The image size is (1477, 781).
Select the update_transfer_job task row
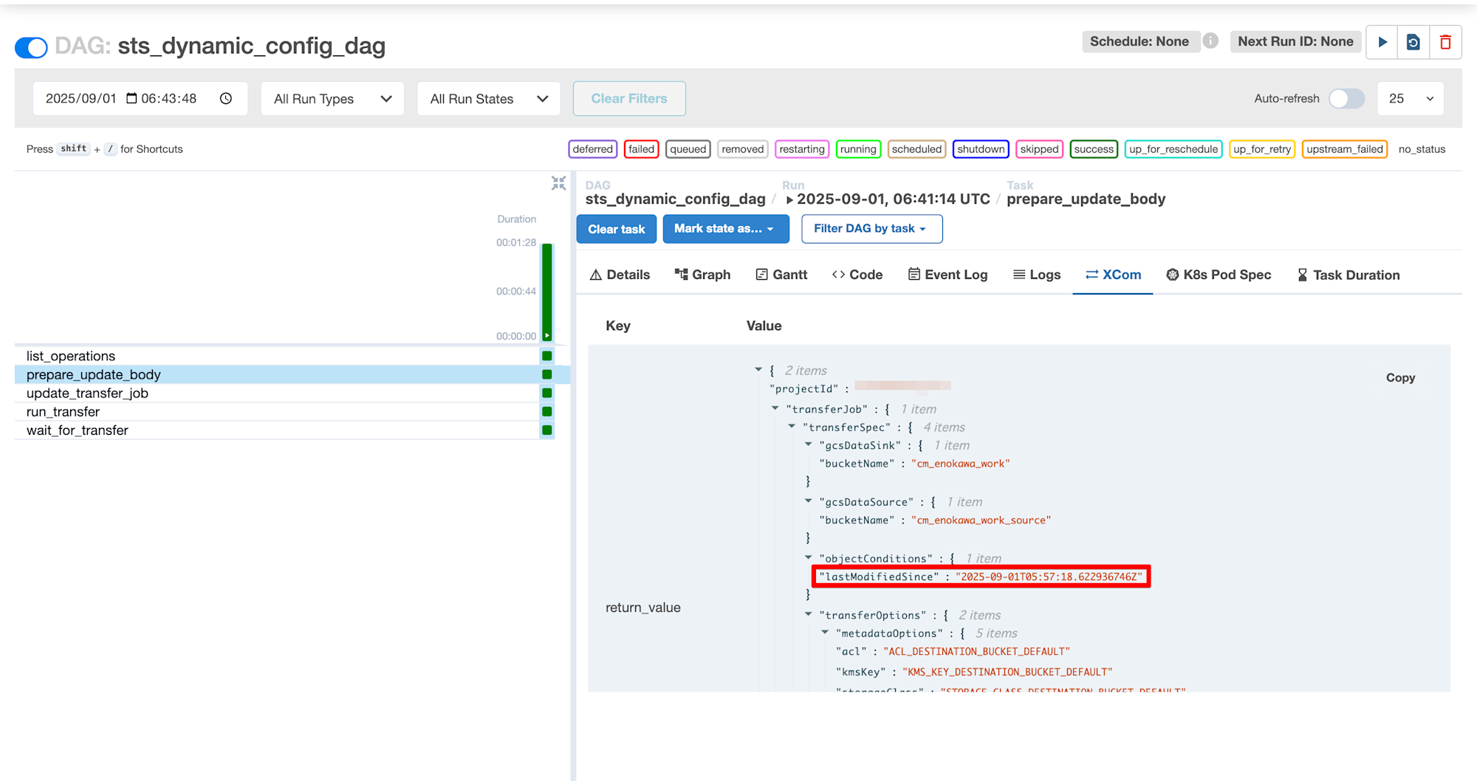tap(284, 393)
